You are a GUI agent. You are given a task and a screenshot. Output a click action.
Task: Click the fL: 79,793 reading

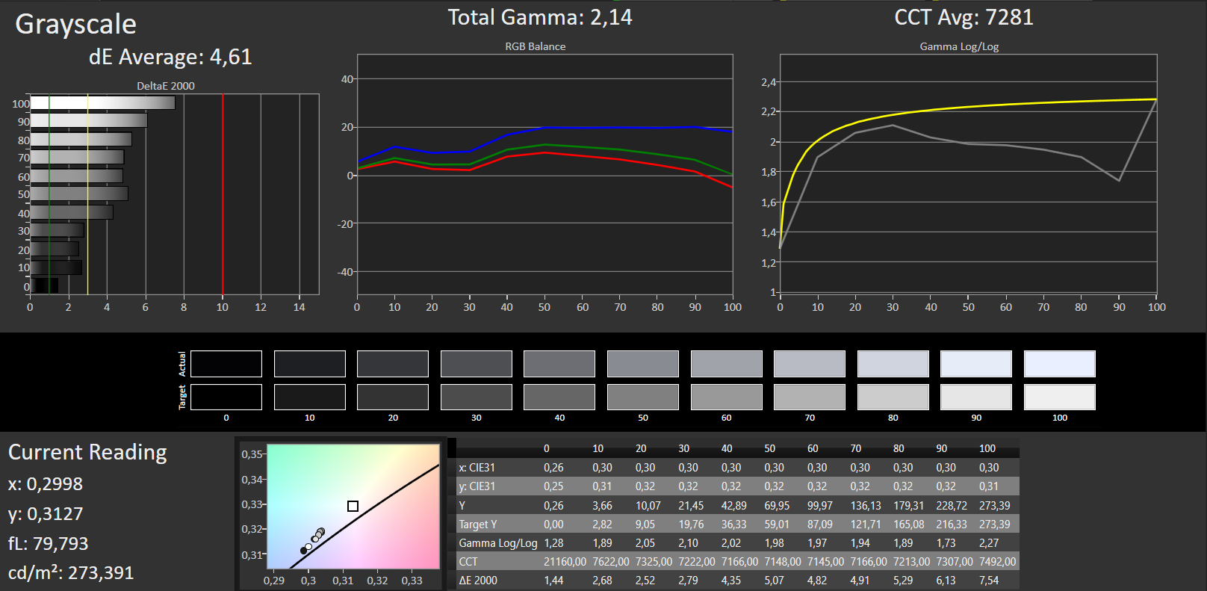[49, 543]
